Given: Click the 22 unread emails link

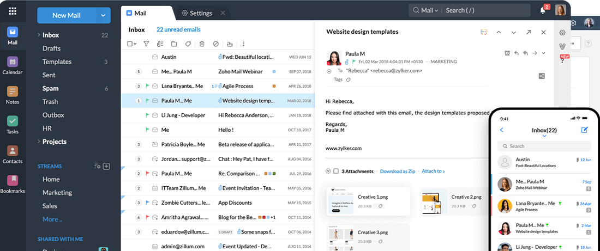Looking at the screenshot, I should click(178, 29).
